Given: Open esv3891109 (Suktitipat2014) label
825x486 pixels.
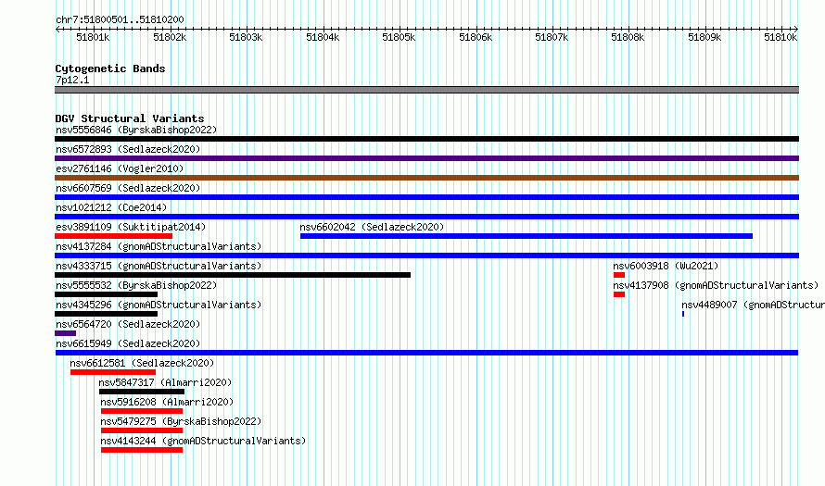Looking at the screenshot, I should tap(131, 227).
